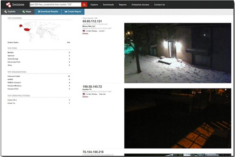Filter by Story city

(x=10, y=65)
